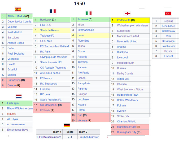Image resolution: width=183 pixels, height=141 pixels.
Task: Open Real Sociedad link
Action: [x=16, y=54]
